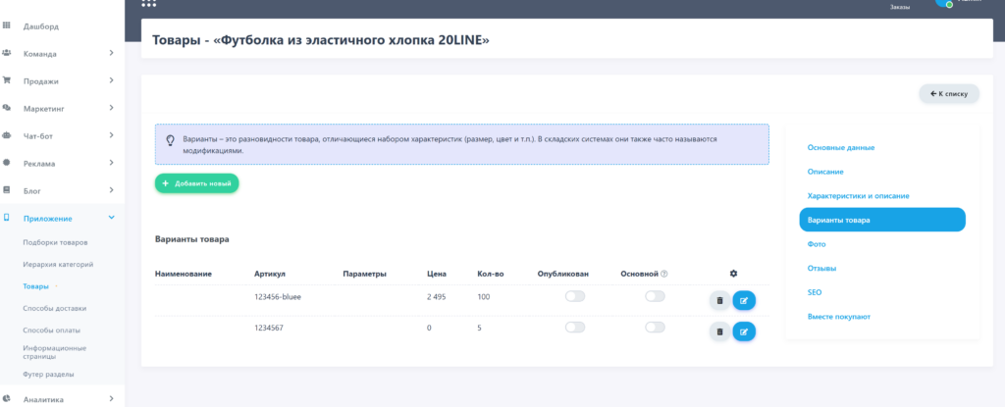The image size is (1005, 407).
Task: Delete the 123456-bluee variant via trash icon
Action: click(719, 300)
